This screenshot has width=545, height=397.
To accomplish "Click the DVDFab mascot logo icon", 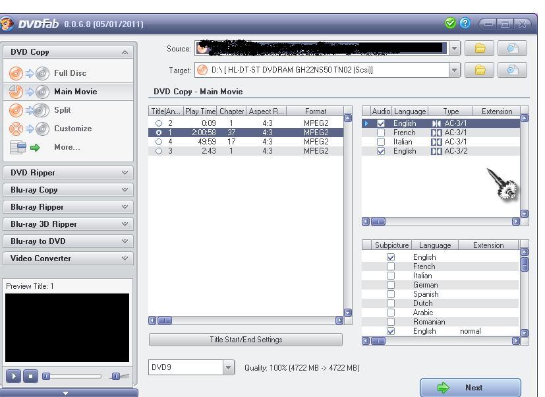I will (7, 24).
